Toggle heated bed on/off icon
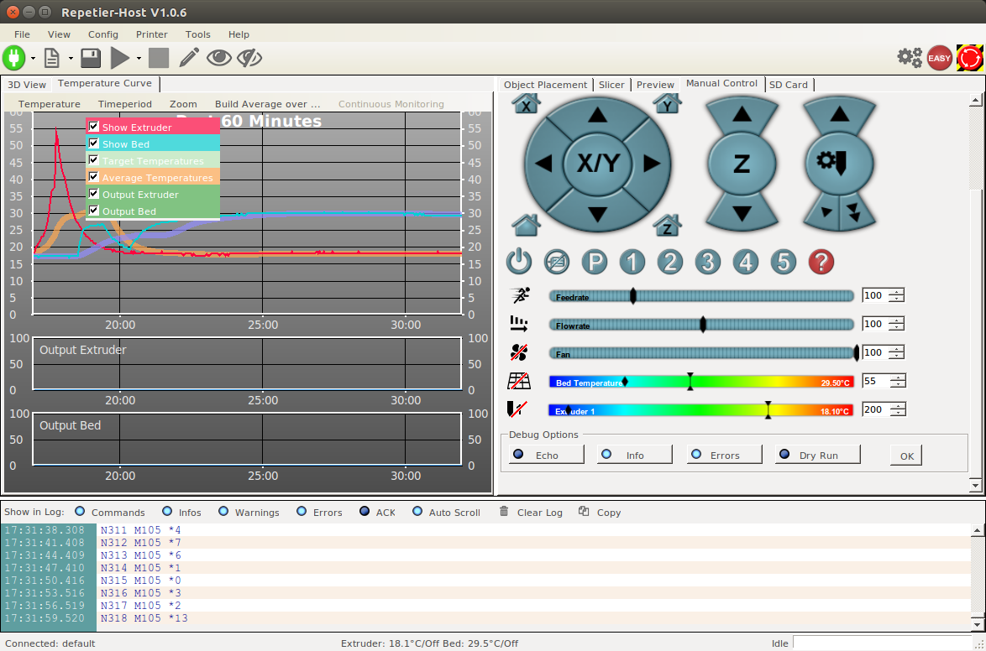The height and width of the screenshot is (651, 986). 519,381
